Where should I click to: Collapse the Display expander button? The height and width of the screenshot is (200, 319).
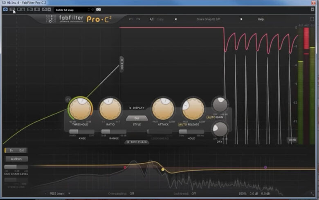[137, 108]
